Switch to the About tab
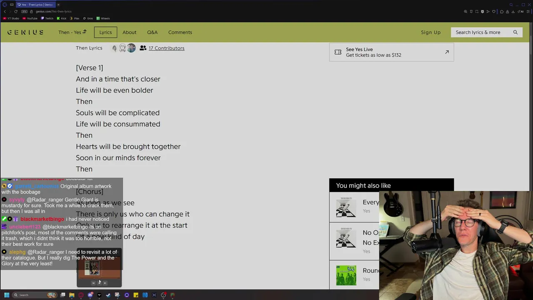This screenshot has width=533, height=300. [129, 32]
